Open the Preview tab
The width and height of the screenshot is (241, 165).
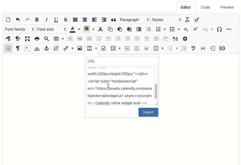[x=227, y=7]
